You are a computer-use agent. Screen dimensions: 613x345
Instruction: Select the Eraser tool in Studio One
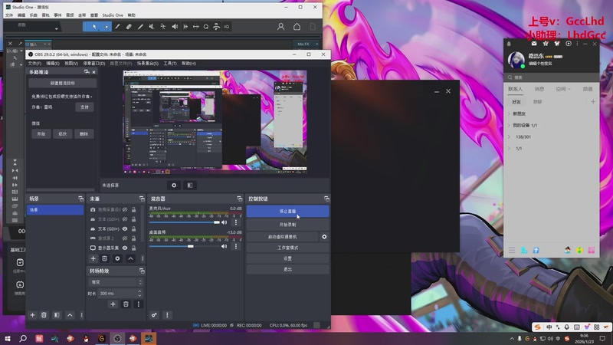tap(129, 27)
